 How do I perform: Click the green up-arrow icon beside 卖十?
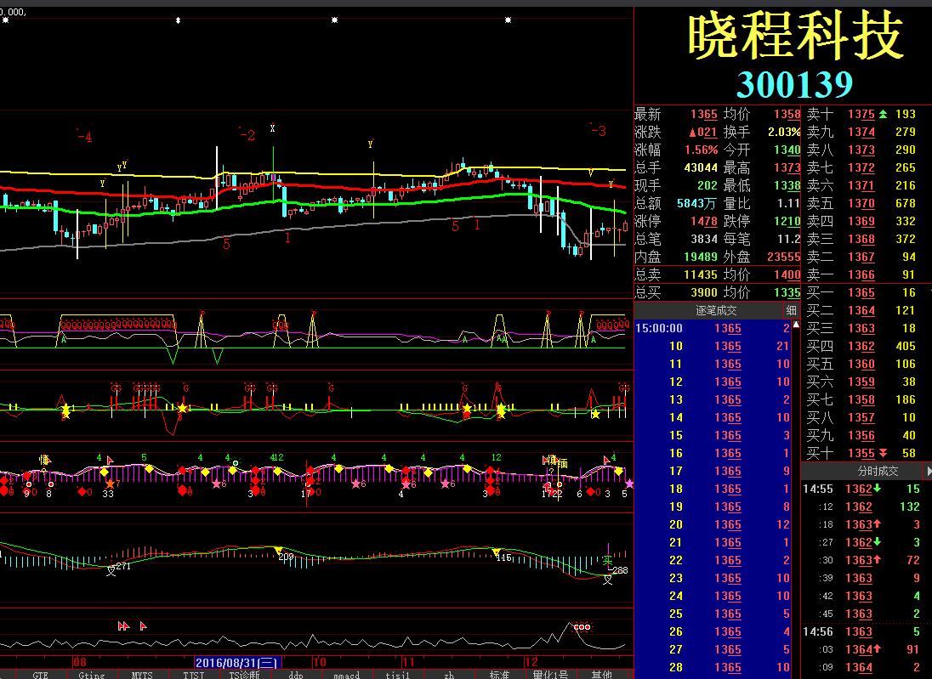(884, 114)
